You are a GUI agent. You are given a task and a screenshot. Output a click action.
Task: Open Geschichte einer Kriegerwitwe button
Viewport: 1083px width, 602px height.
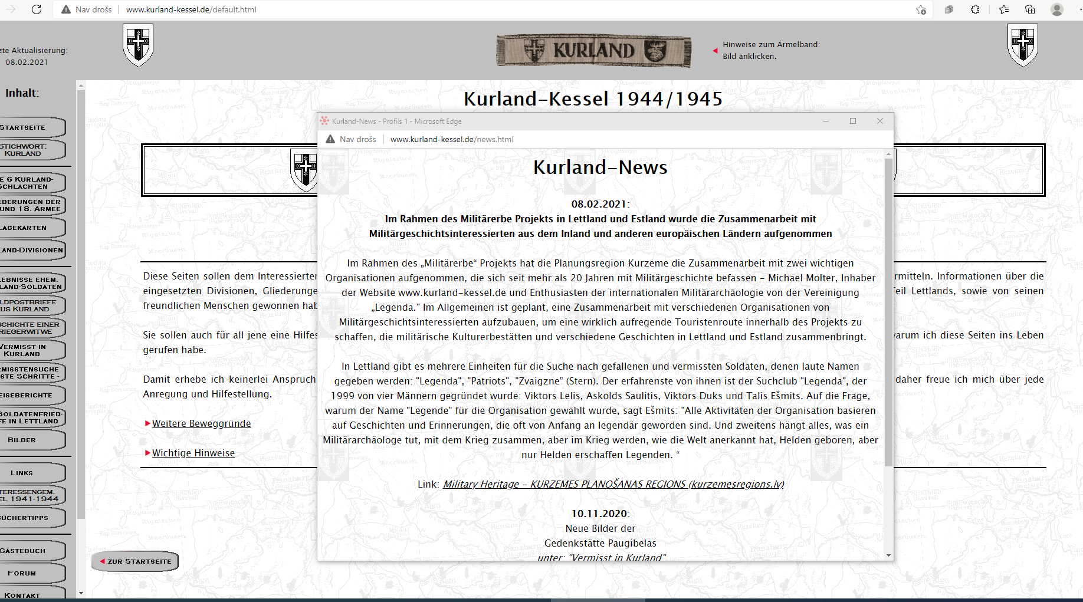click(x=32, y=328)
